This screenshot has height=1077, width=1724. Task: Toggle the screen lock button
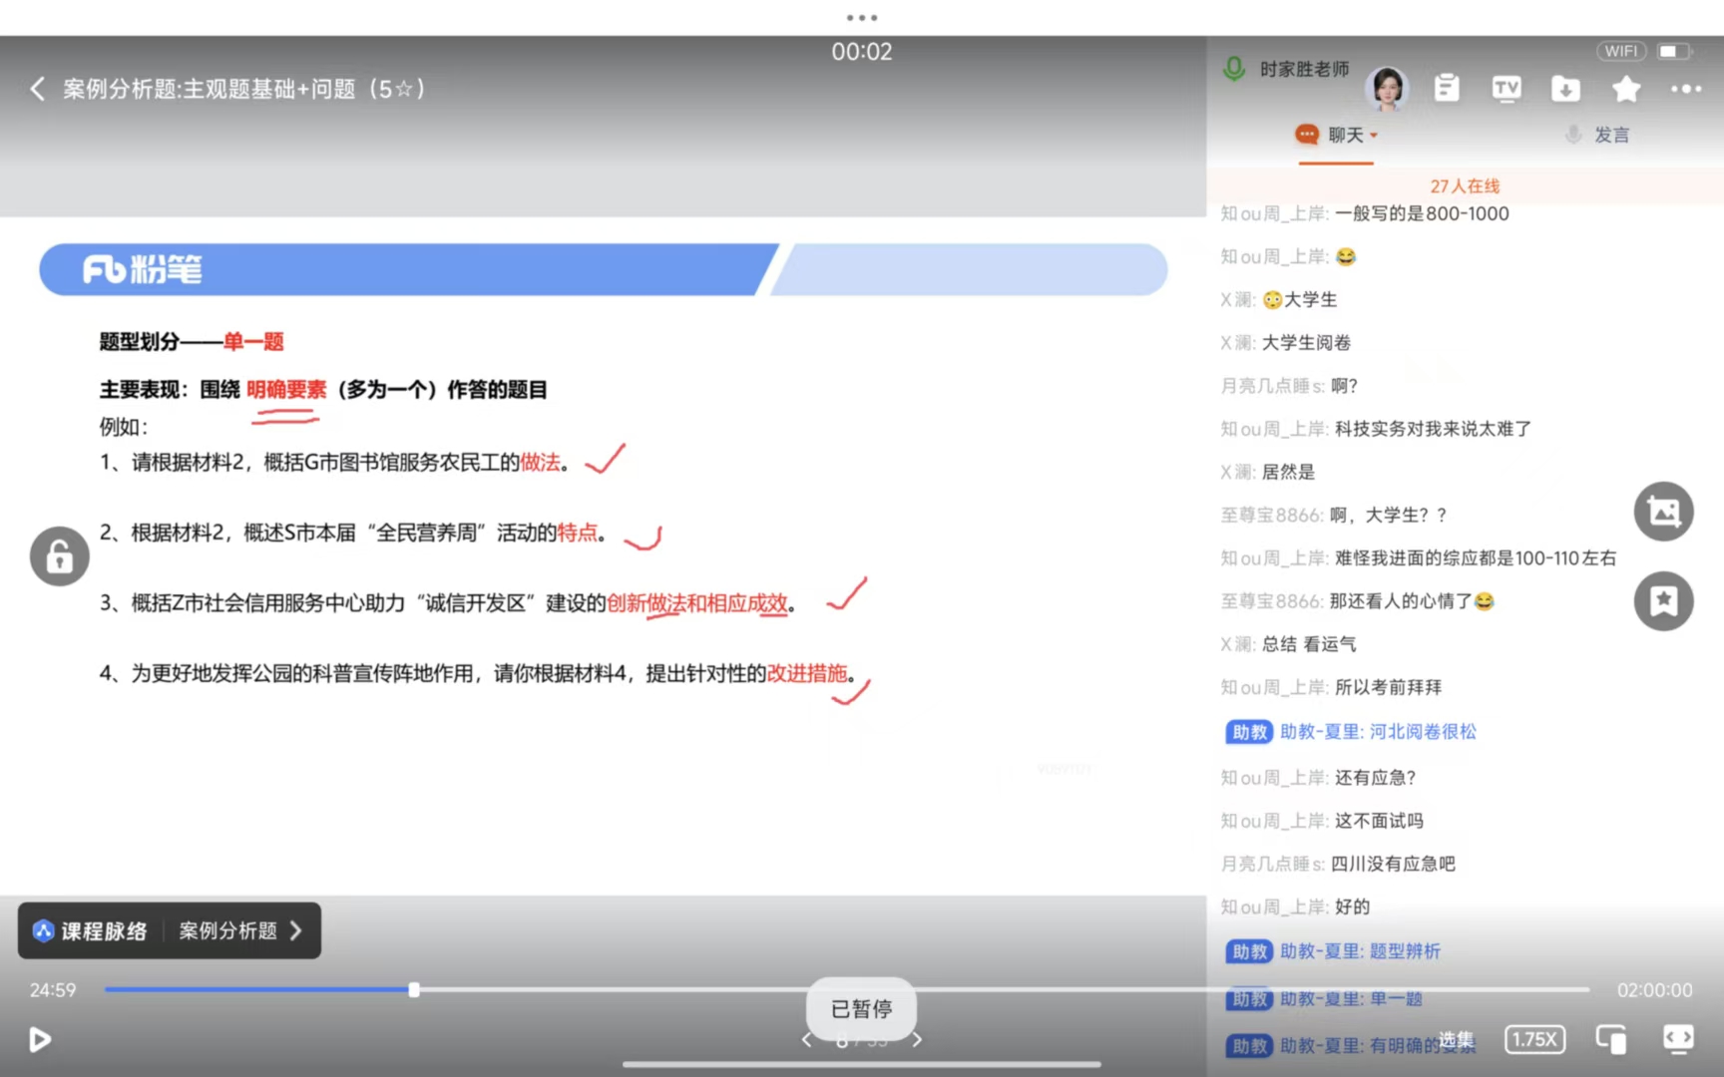pos(60,556)
